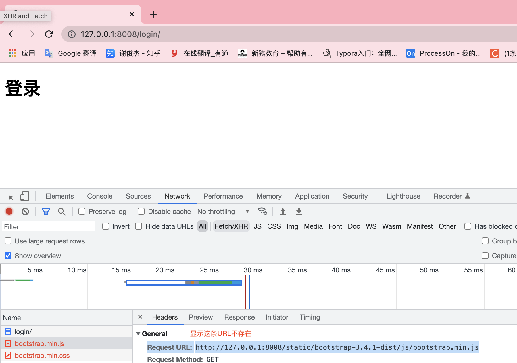Filter requests by Media

[x=313, y=226]
